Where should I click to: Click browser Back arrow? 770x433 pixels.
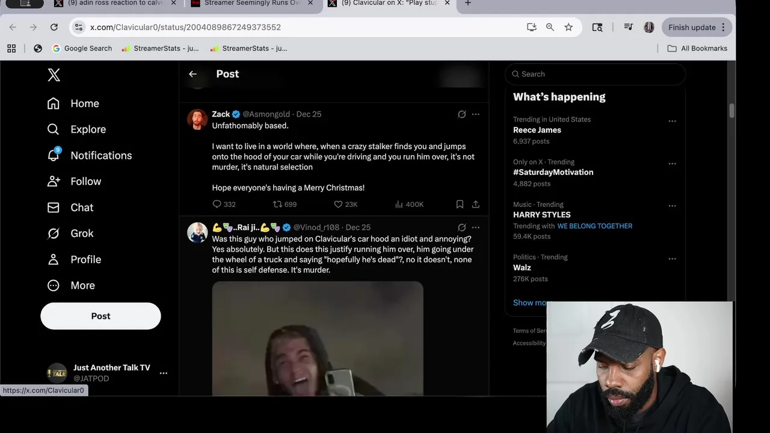13,27
